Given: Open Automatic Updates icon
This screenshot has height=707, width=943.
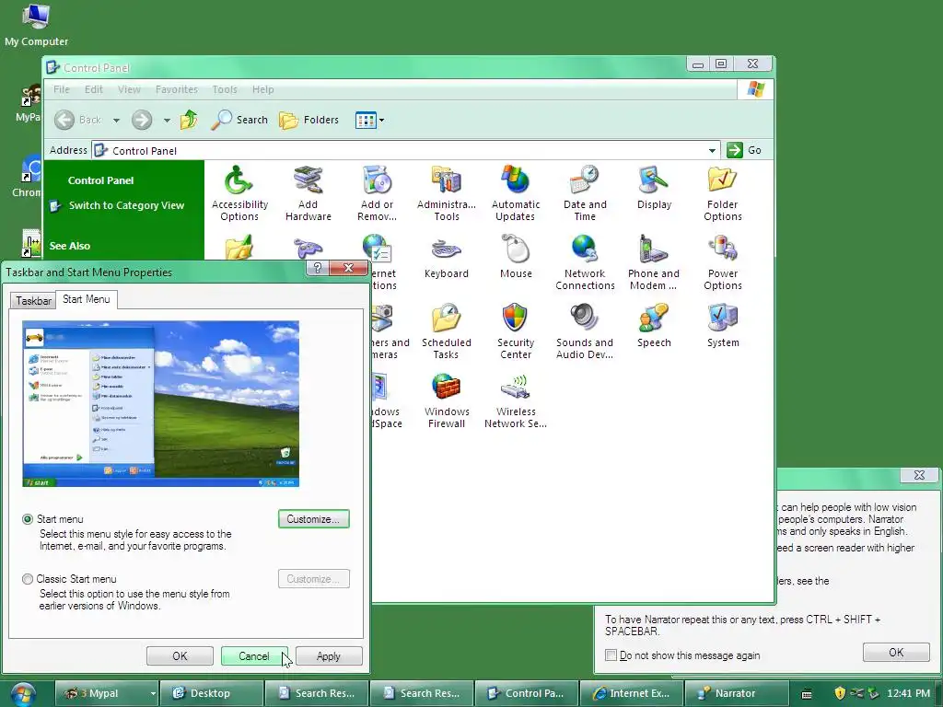Looking at the screenshot, I should point(516,193).
